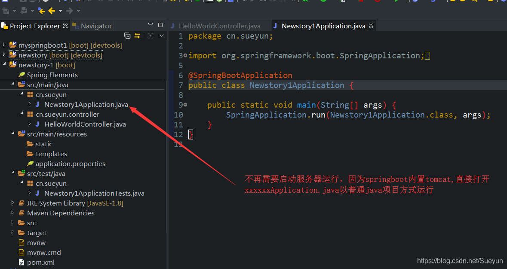507x269 pixels.
Task: Click the folded import placeholder box
Action: click(427, 56)
